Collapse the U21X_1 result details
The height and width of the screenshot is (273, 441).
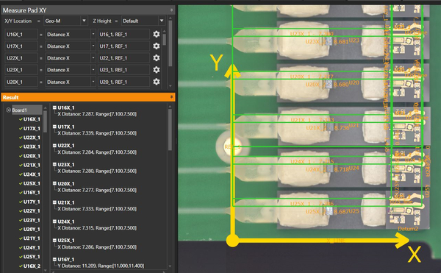point(54,202)
